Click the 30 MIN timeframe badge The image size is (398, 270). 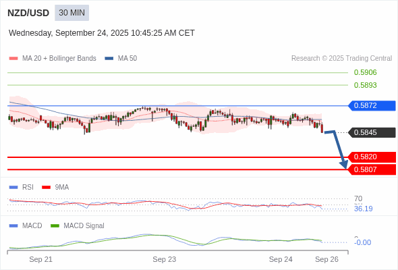pos(72,13)
